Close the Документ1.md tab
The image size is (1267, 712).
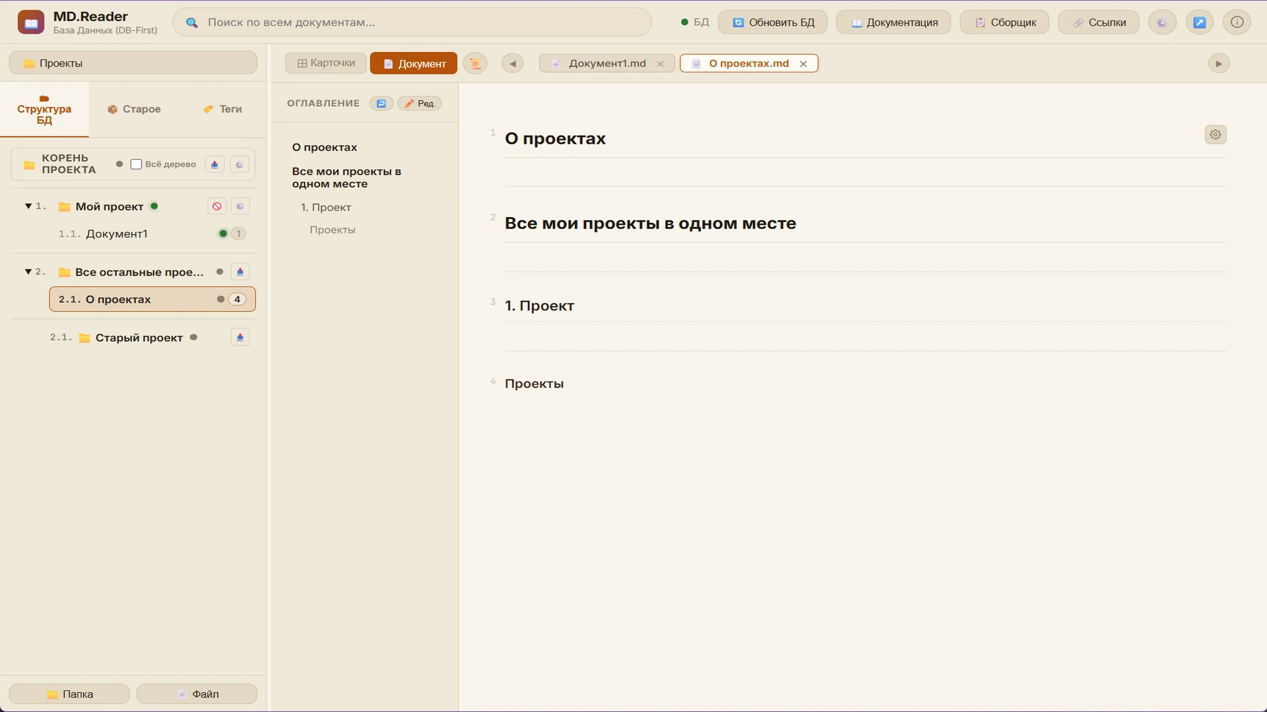(x=660, y=64)
